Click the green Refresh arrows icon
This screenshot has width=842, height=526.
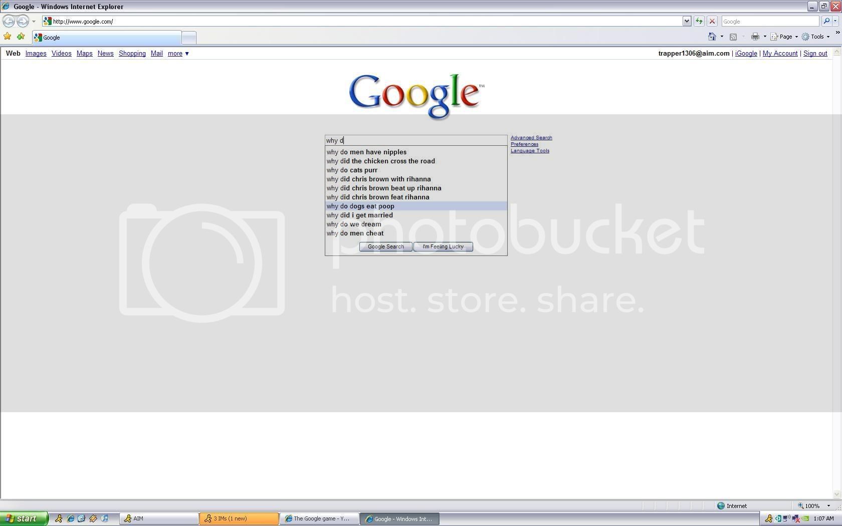699,21
